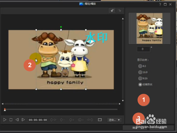
Task: Select the freeform shape radio button
Action: 140,84
